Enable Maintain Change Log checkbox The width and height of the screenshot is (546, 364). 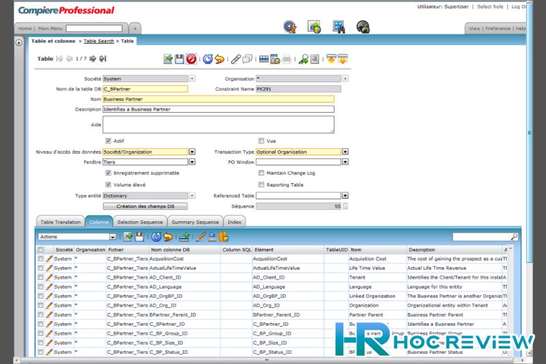coord(261,173)
